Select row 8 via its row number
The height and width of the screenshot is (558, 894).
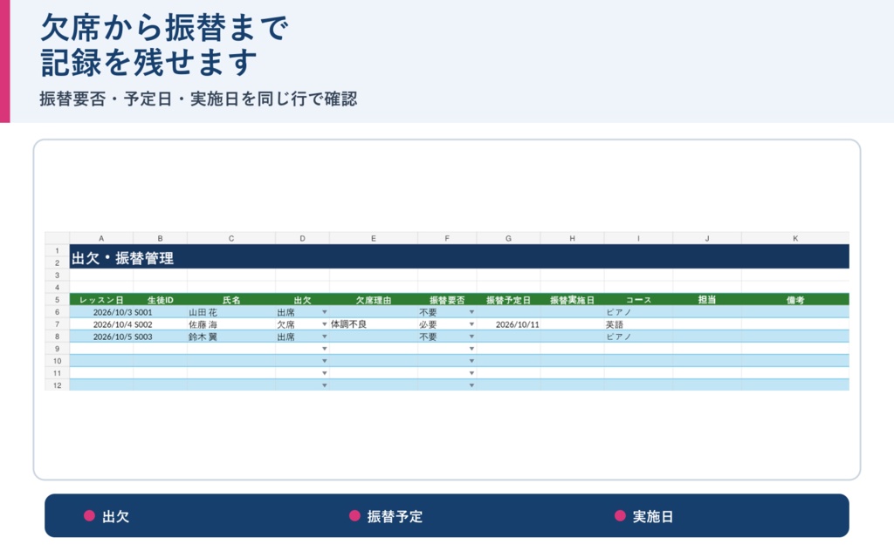click(57, 337)
